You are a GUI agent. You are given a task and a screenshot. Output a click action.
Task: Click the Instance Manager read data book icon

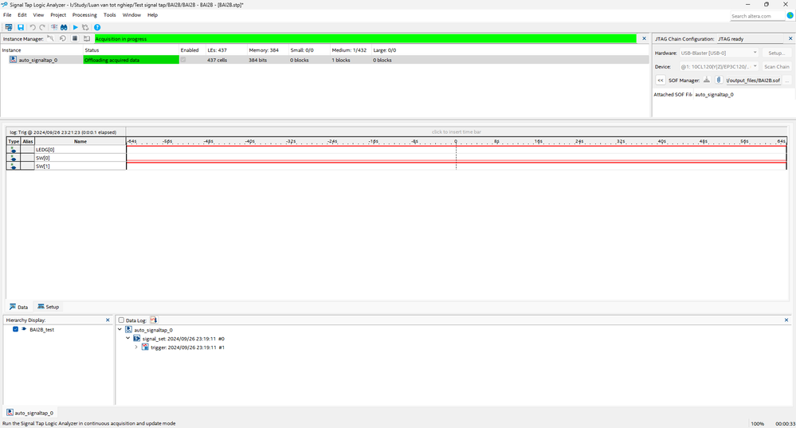click(x=87, y=38)
